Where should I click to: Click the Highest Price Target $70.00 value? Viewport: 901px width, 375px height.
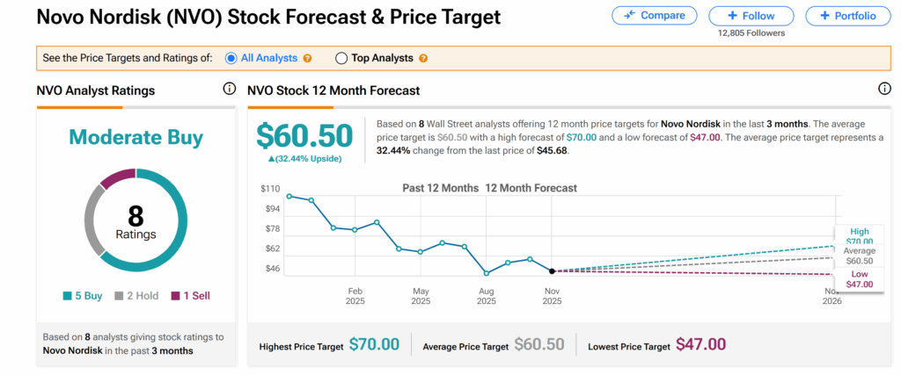[374, 344]
